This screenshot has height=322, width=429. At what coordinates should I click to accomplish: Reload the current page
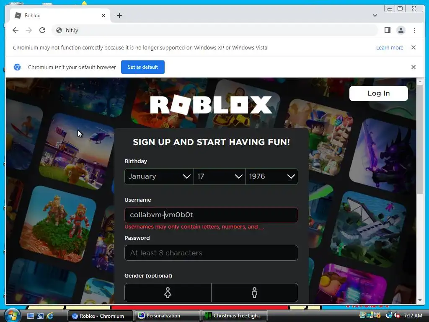point(42,30)
